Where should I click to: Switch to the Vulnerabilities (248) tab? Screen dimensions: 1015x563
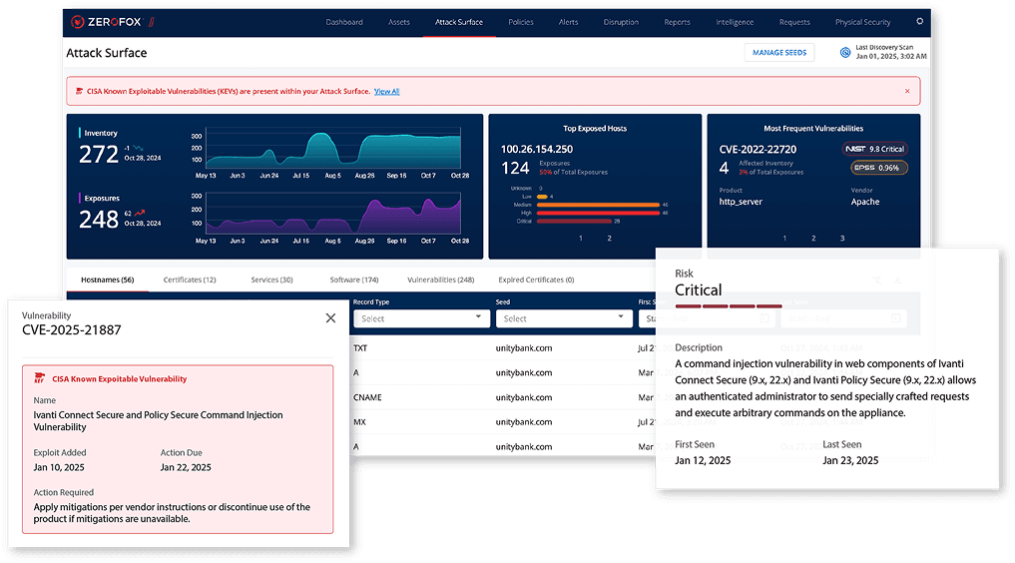pyautogui.click(x=441, y=280)
